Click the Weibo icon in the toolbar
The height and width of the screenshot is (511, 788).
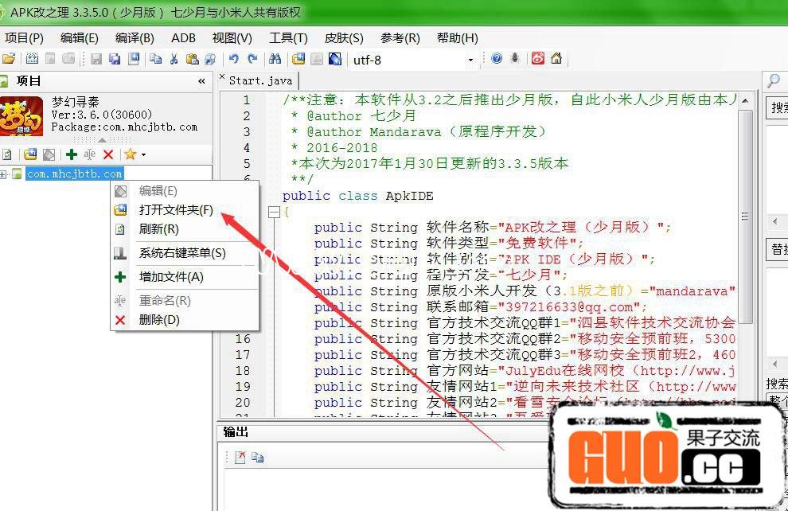pyautogui.click(x=538, y=59)
